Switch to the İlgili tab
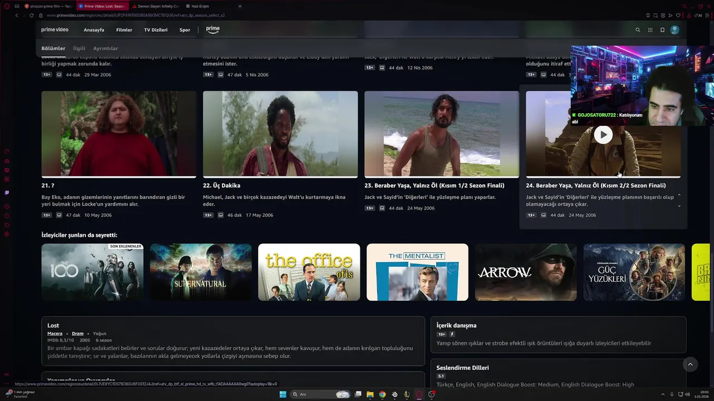The image size is (714, 401). coord(79,48)
